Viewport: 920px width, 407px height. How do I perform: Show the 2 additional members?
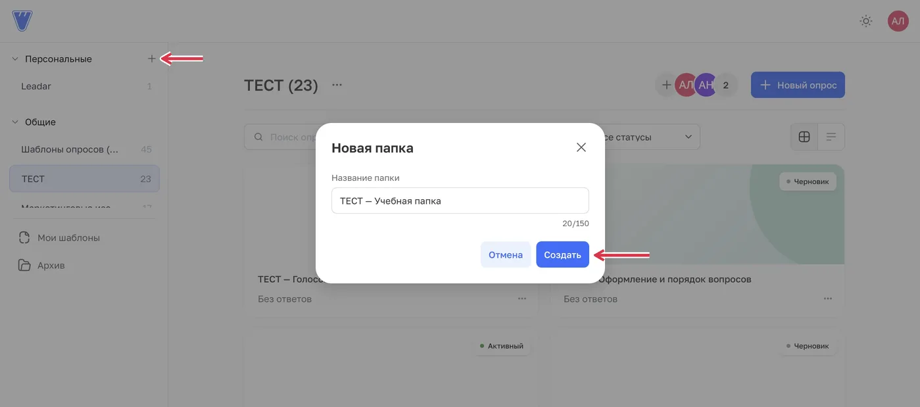pos(727,85)
